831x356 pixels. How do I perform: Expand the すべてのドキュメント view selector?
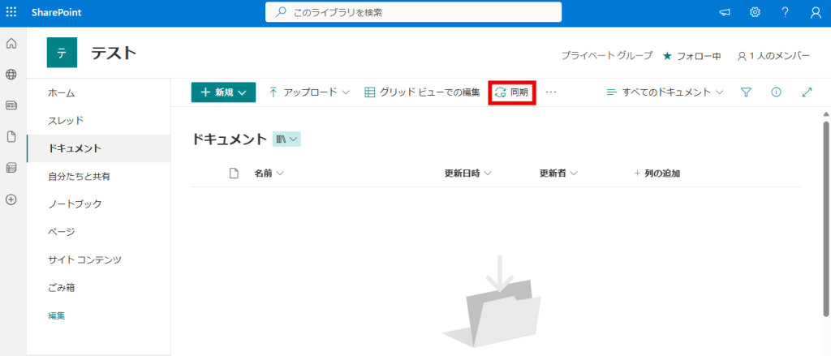coord(665,92)
